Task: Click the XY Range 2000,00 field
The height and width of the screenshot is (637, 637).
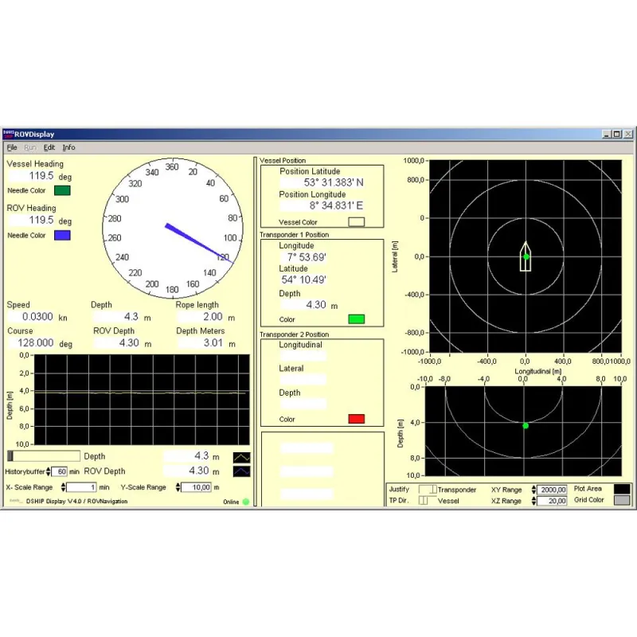Action: click(552, 490)
